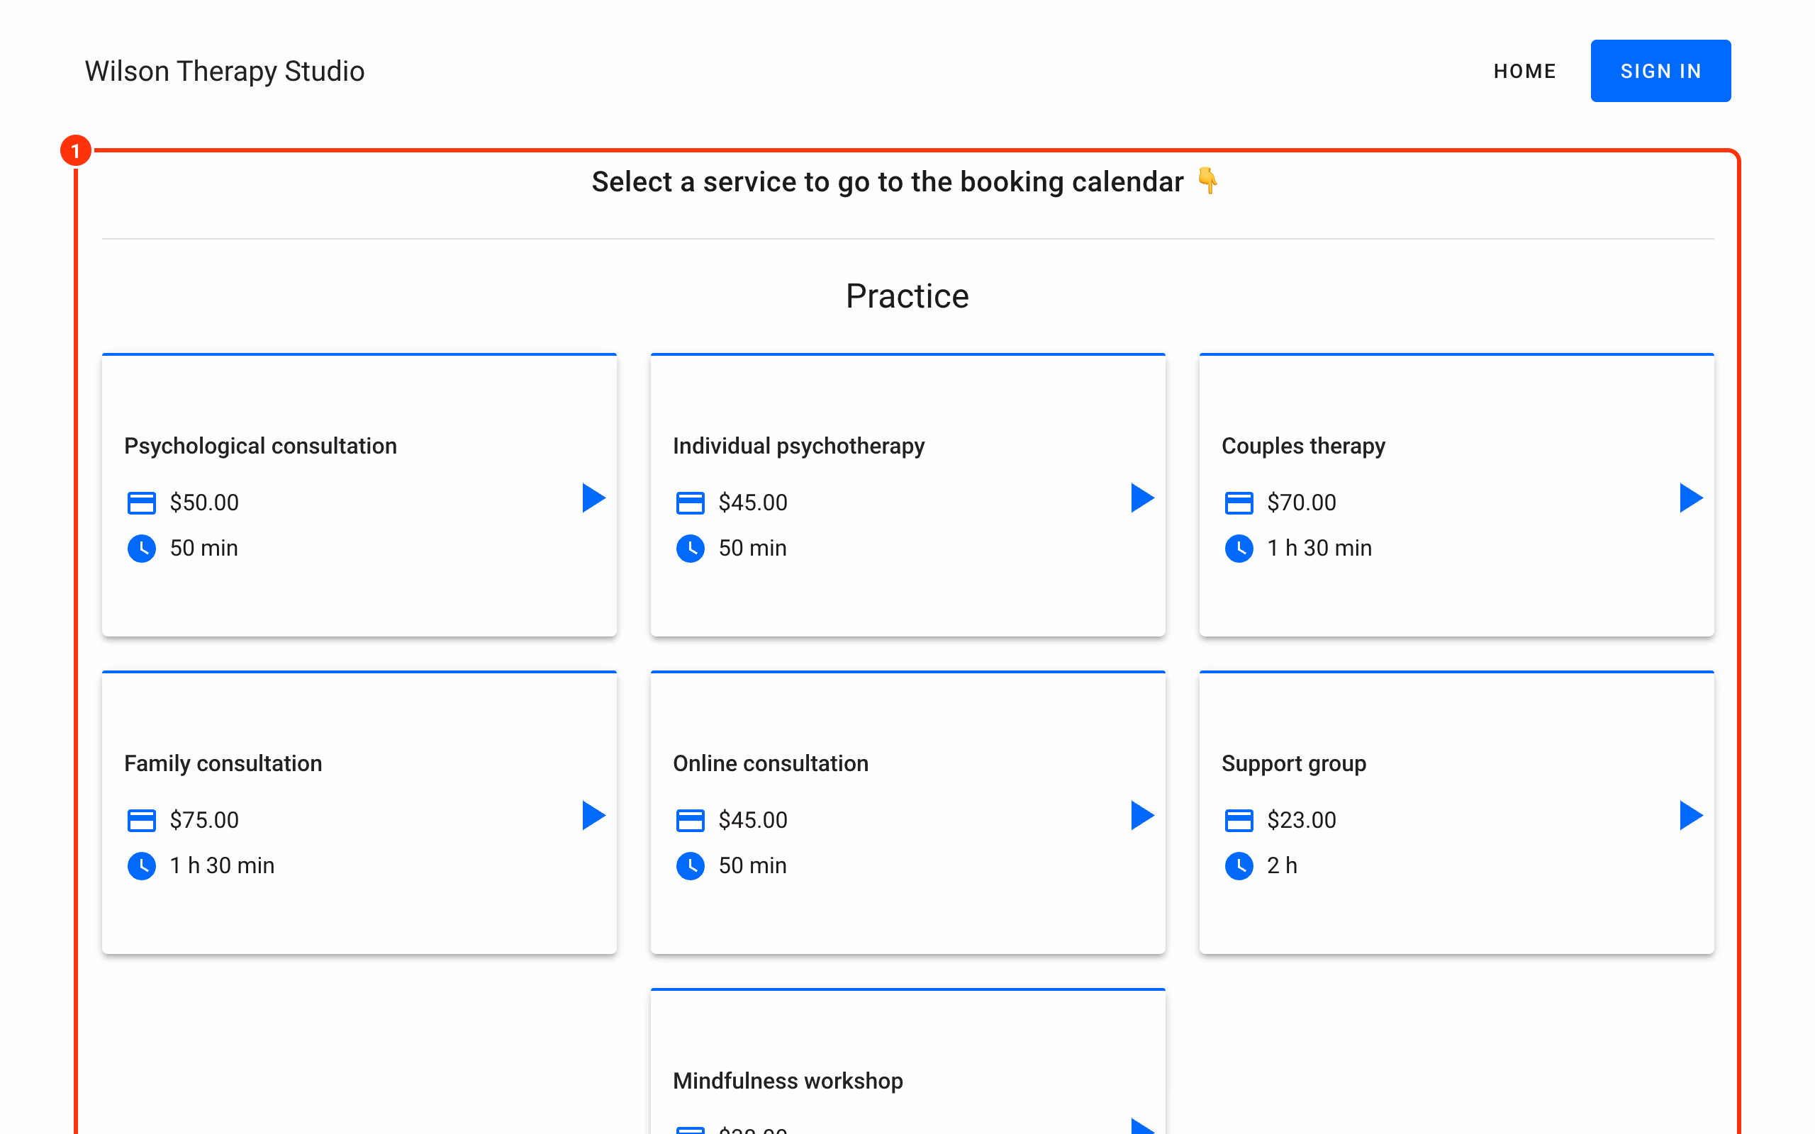Click the payment card icon in Individual psychotherapy
The image size is (1815, 1134).
coord(690,503)
